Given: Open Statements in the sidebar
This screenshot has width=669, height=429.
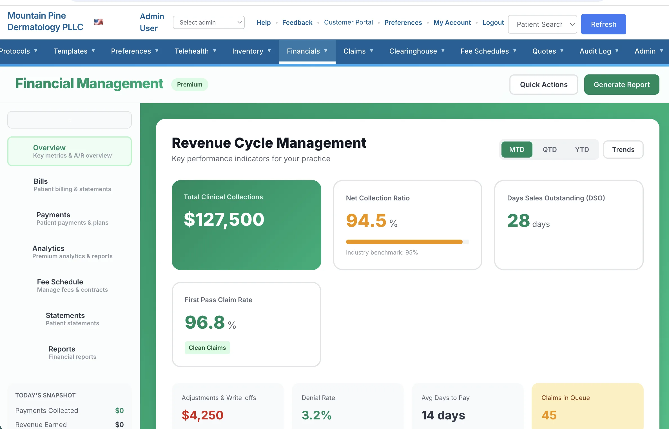Looking at the screenshot, I should click(70, 319).
